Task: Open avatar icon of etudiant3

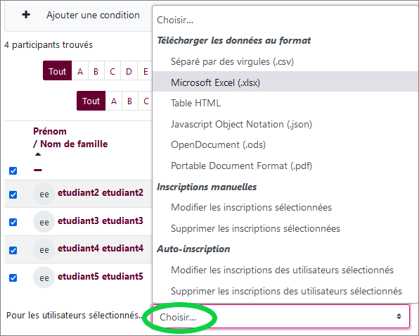Action: click(x=44, y=222)
